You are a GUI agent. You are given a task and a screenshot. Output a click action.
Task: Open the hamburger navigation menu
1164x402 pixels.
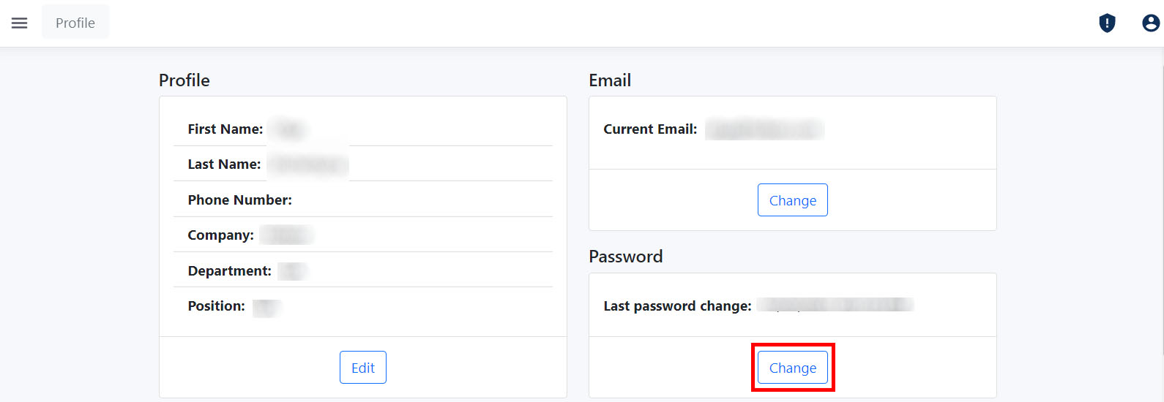pyautogui.click(x=20, y=23)
